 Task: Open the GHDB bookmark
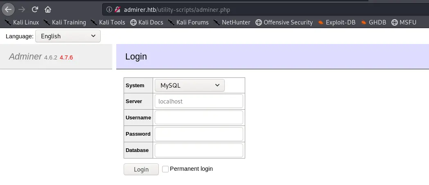tap(373, 22)
